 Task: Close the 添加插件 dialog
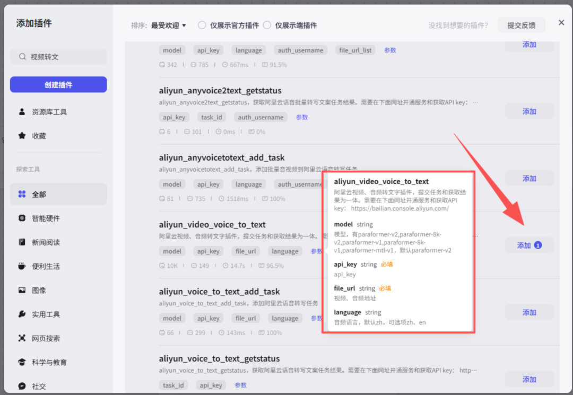[x=561, y=23]
